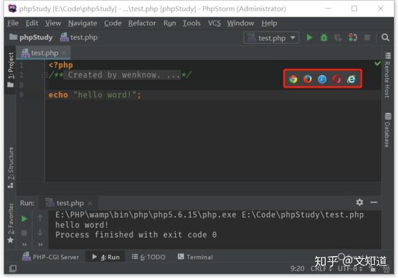Hide the Run tool window
Viewport: 398px width, 278px height.
tap(374, 202)
